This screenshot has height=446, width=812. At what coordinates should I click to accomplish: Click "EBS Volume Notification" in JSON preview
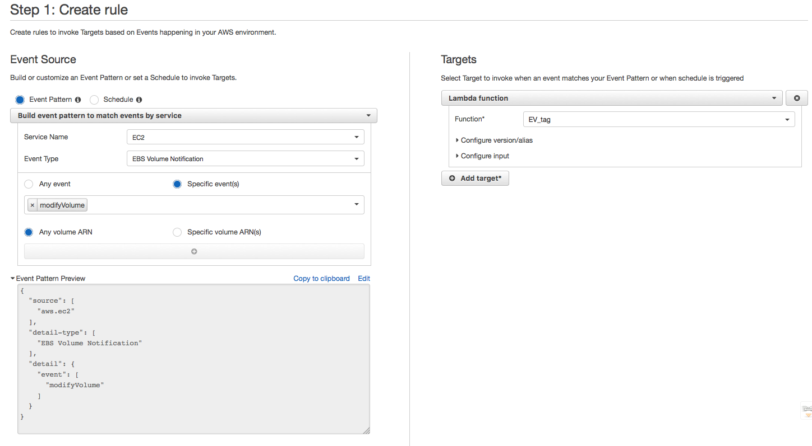90,343
